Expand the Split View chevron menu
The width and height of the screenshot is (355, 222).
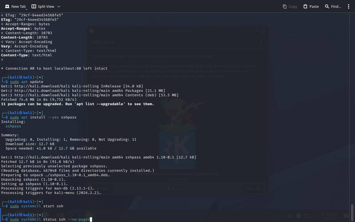click(59, 6)
